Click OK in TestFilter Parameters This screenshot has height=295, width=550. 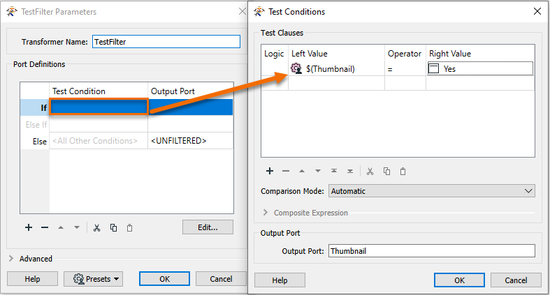coord(164,279)
